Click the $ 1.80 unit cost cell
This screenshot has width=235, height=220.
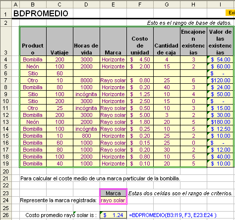[x=140, y=122]
